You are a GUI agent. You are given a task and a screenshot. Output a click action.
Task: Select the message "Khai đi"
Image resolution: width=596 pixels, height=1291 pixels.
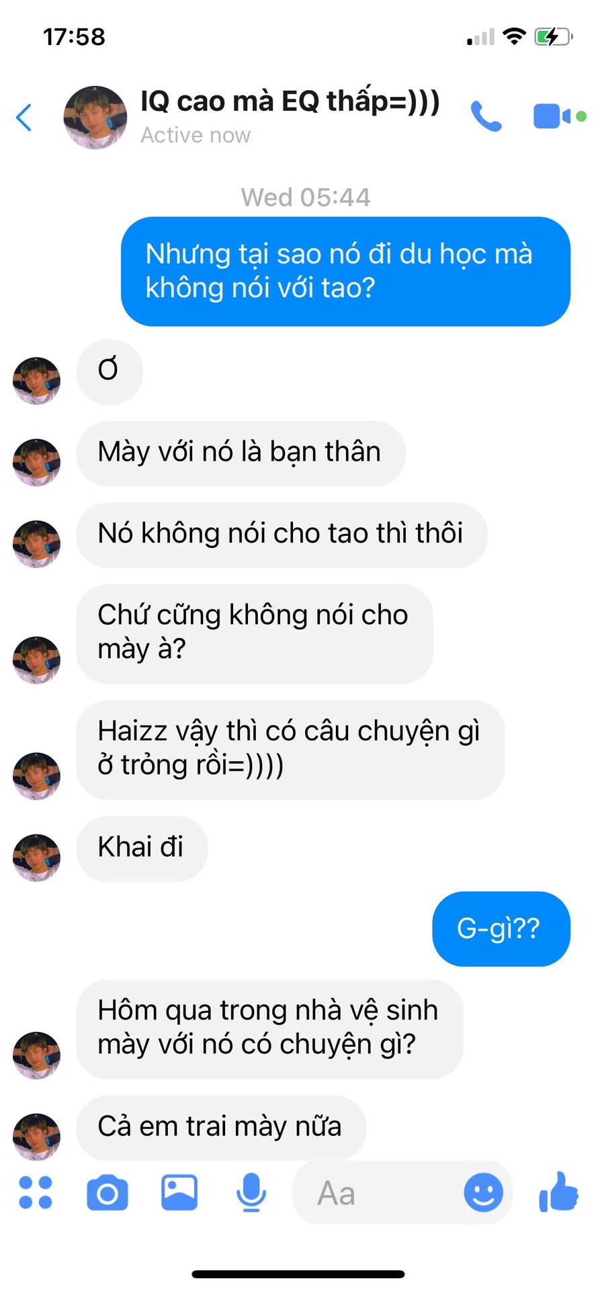[x=142, y=848]
